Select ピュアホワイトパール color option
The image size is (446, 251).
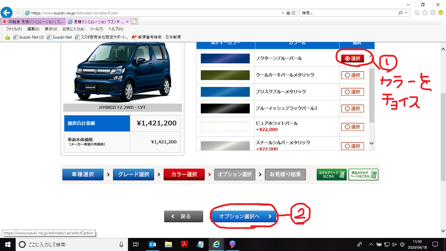click(352, 127)
